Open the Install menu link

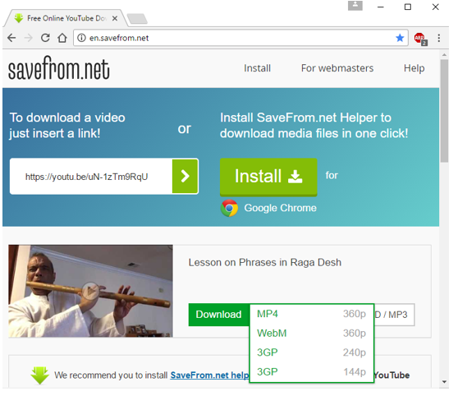coord(257,68)
